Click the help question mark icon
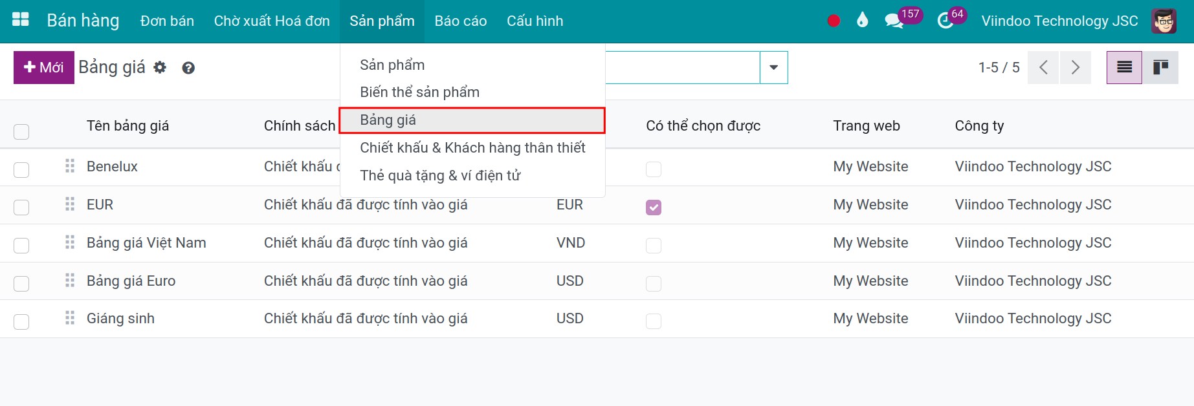This screenshot has width=1194, height=406. [x=188, y=68]
